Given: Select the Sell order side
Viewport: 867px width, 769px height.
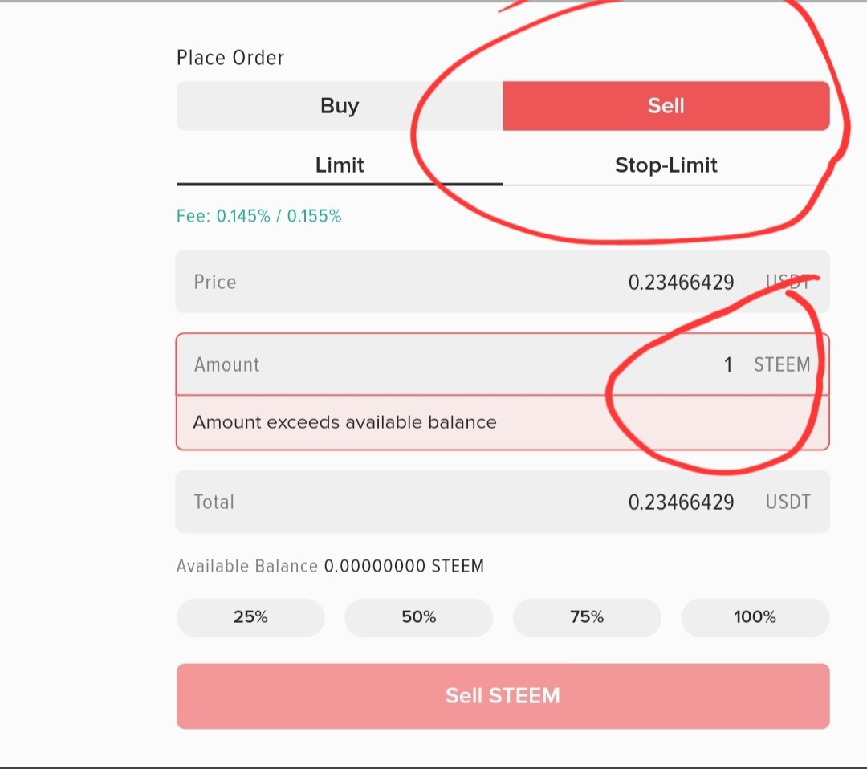Looking at the screenshot, I should pyautogui.click(x=666, y=106).
